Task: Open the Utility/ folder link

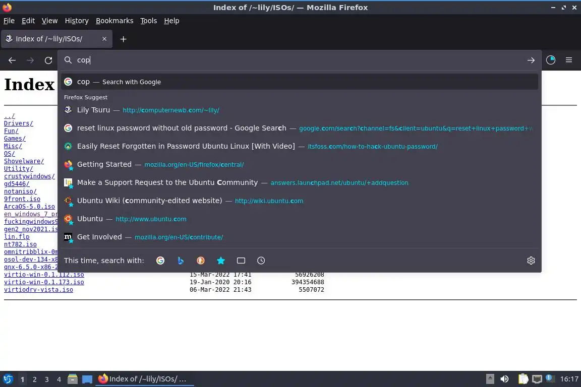Action: (19, 169)
